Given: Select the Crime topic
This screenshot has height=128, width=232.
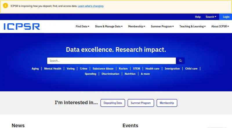Looking at the screenshot, I should click(x=84, y=69).
